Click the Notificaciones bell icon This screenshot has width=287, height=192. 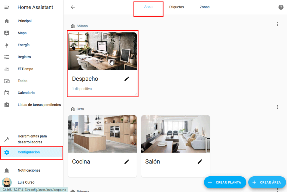[x=7, y=170]
